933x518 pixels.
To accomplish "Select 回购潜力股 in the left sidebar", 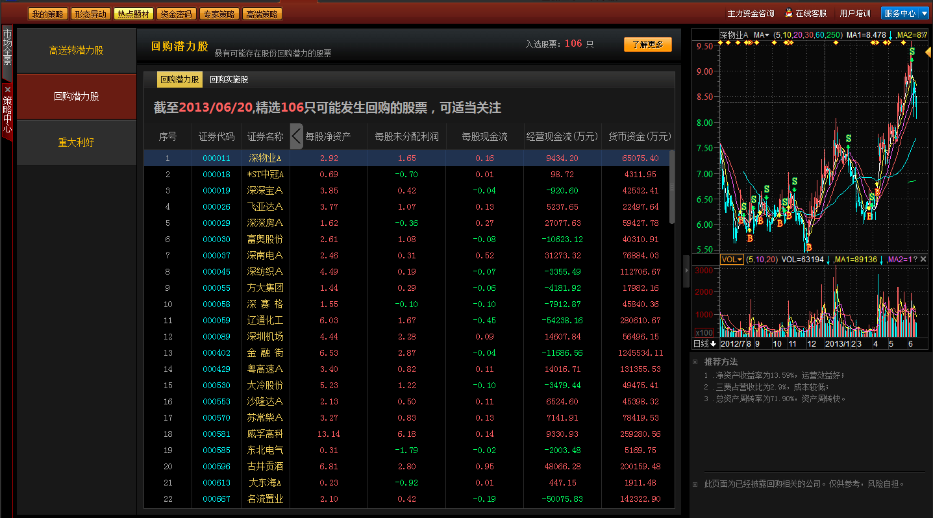I will tap(77, 96).
